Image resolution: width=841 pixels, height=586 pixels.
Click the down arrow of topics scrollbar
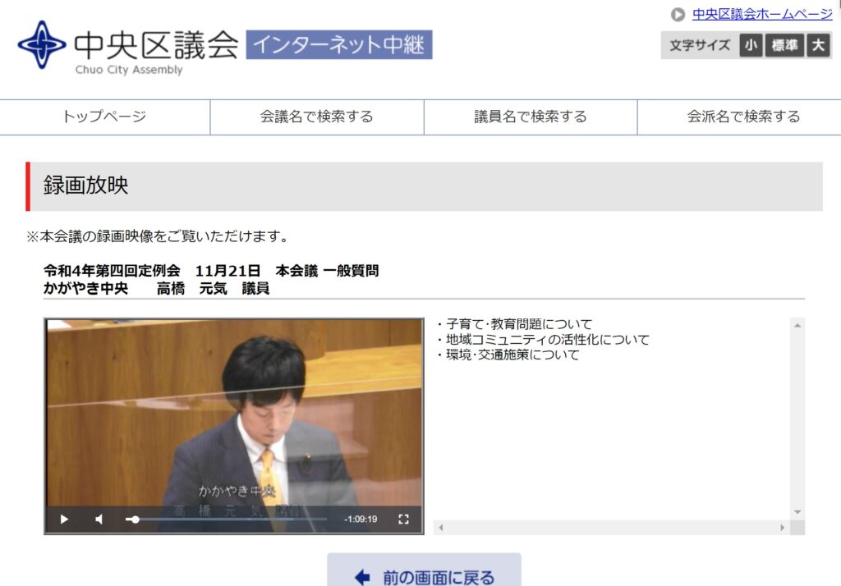point(797,512)
